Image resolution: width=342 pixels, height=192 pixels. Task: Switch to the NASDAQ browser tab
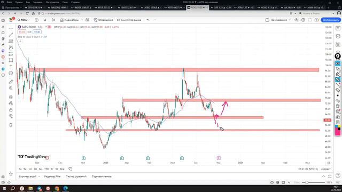point(57,7)
